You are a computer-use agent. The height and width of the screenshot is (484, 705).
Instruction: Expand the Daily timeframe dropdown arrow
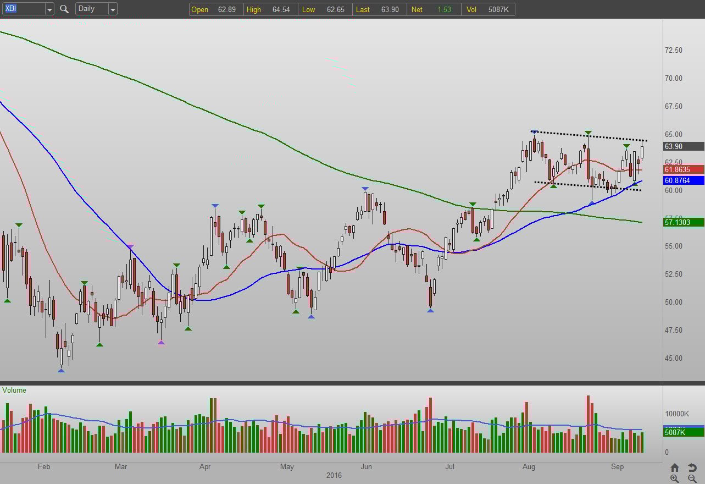pos(113,9)
